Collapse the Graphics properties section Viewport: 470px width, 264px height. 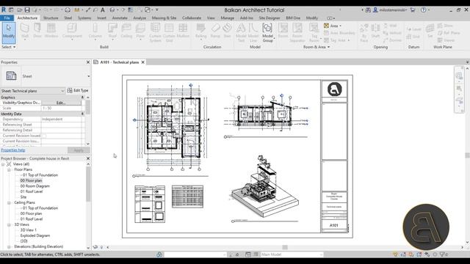(82, 98)
